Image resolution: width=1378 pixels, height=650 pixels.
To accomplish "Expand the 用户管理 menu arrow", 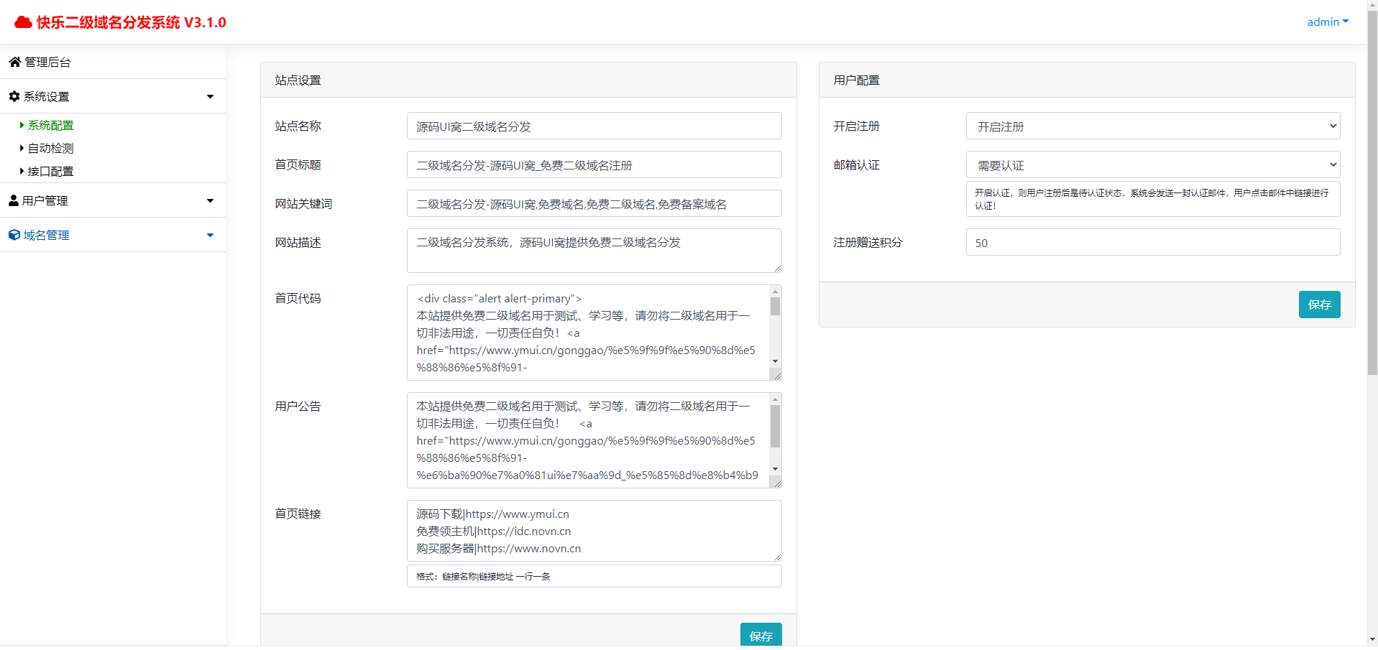I will pyautogui.click(x=210, y=201).
